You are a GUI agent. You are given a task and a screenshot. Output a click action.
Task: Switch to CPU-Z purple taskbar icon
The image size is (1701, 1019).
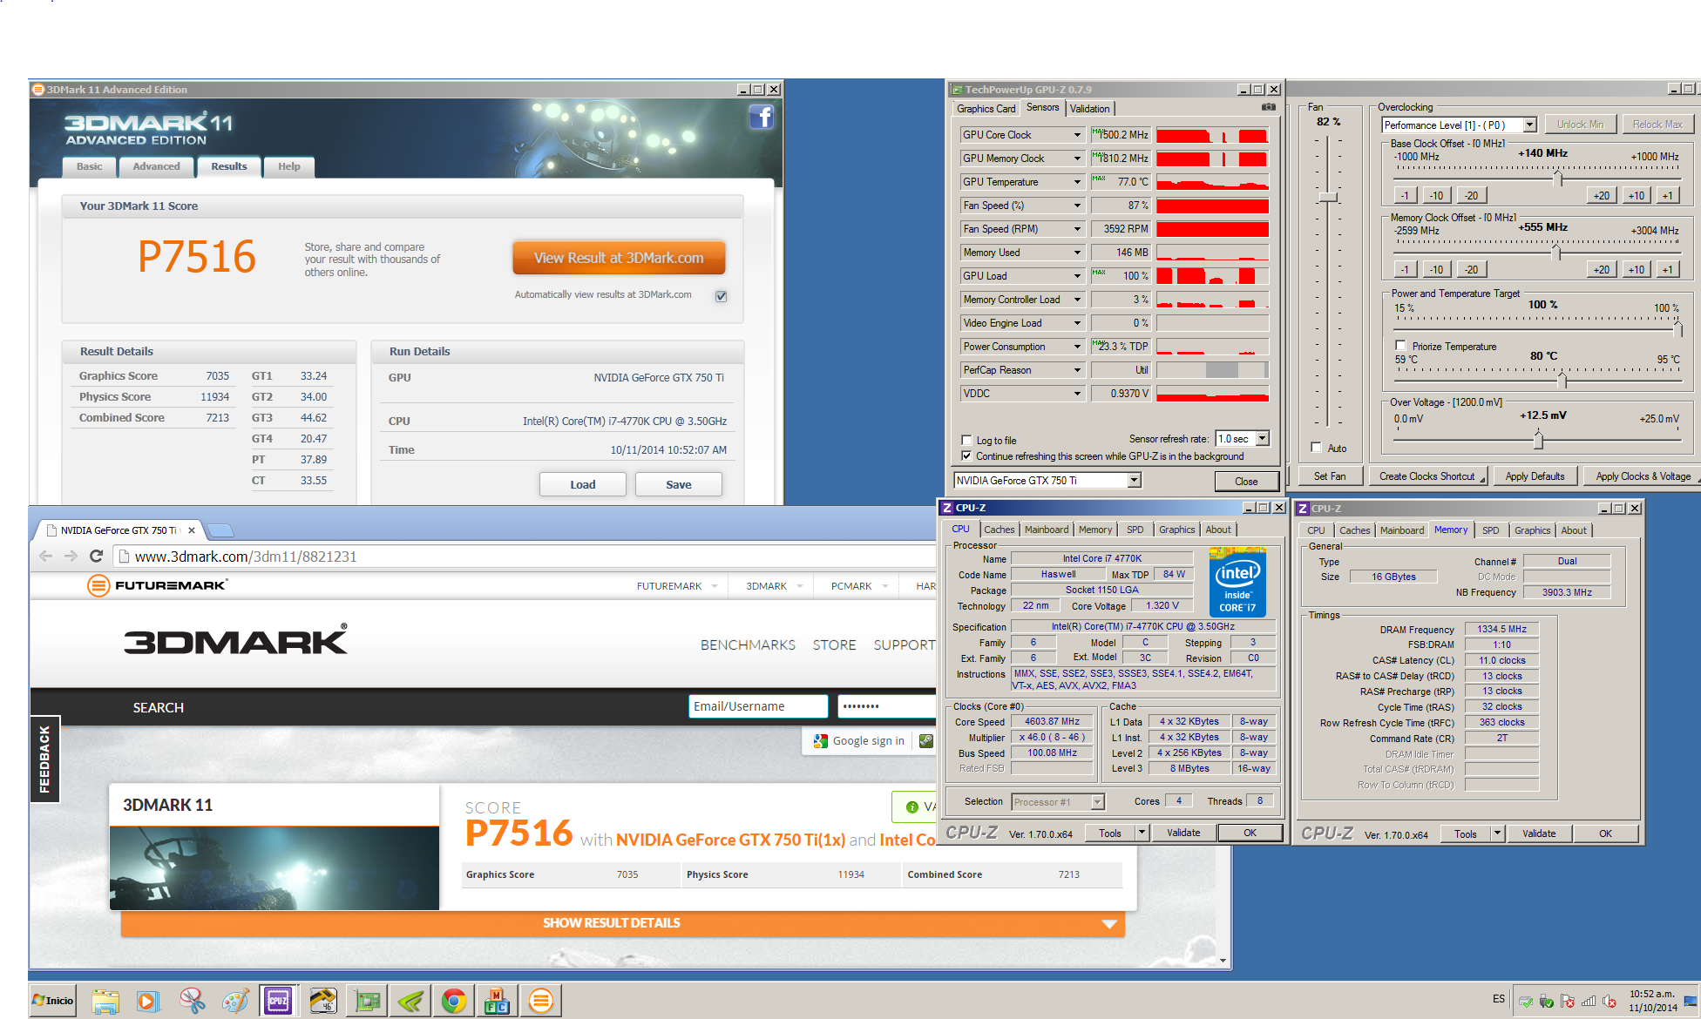coord(279,1001)
